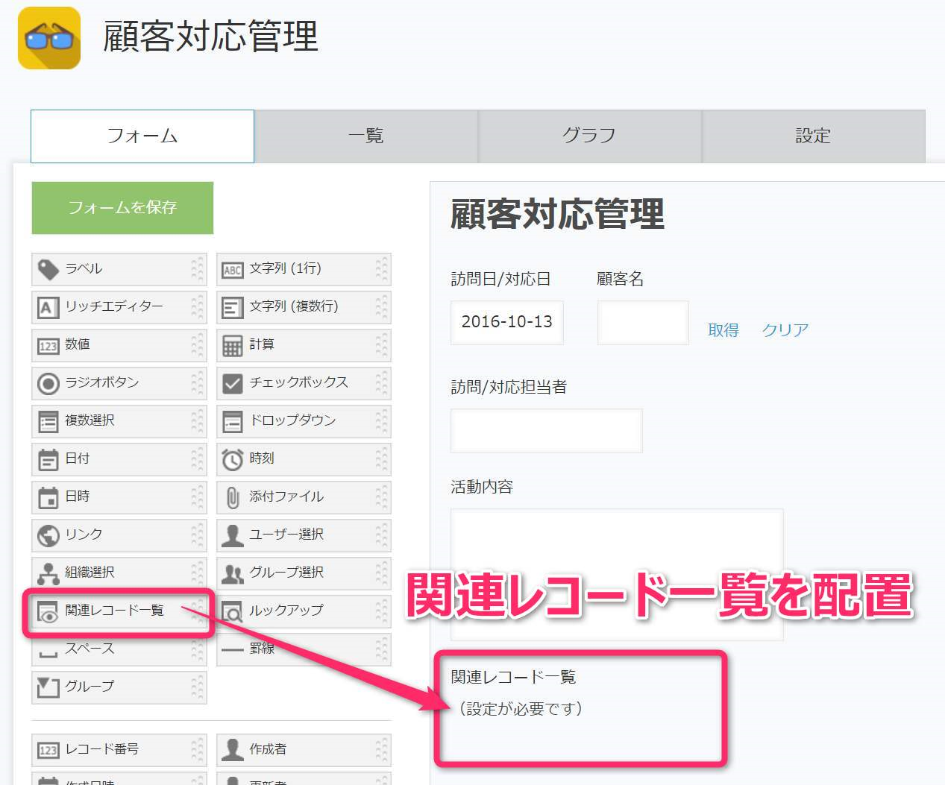Select the 文字列 (複数行) icon
945x785 pixels.
point(233,307)
